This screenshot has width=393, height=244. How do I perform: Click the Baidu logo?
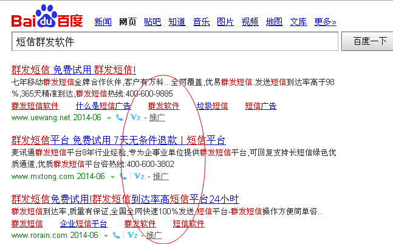(x=47, y=16)
